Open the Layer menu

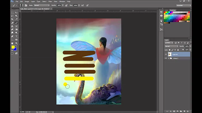[x=33, y=1]
